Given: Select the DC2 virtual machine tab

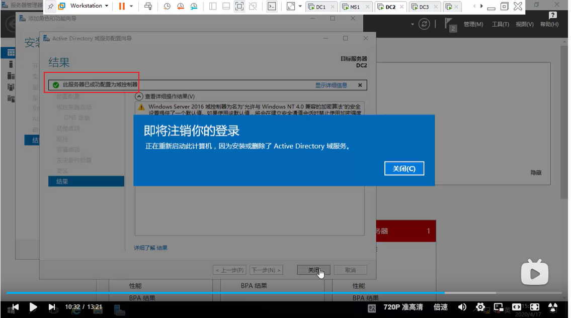Looking at the screenshot, I should pyautogui.click(x=390, y=7).
